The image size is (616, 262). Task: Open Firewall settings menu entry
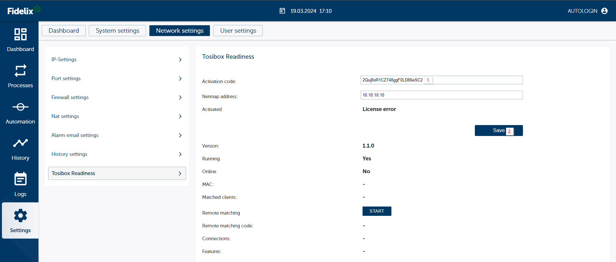coord(117,97)
